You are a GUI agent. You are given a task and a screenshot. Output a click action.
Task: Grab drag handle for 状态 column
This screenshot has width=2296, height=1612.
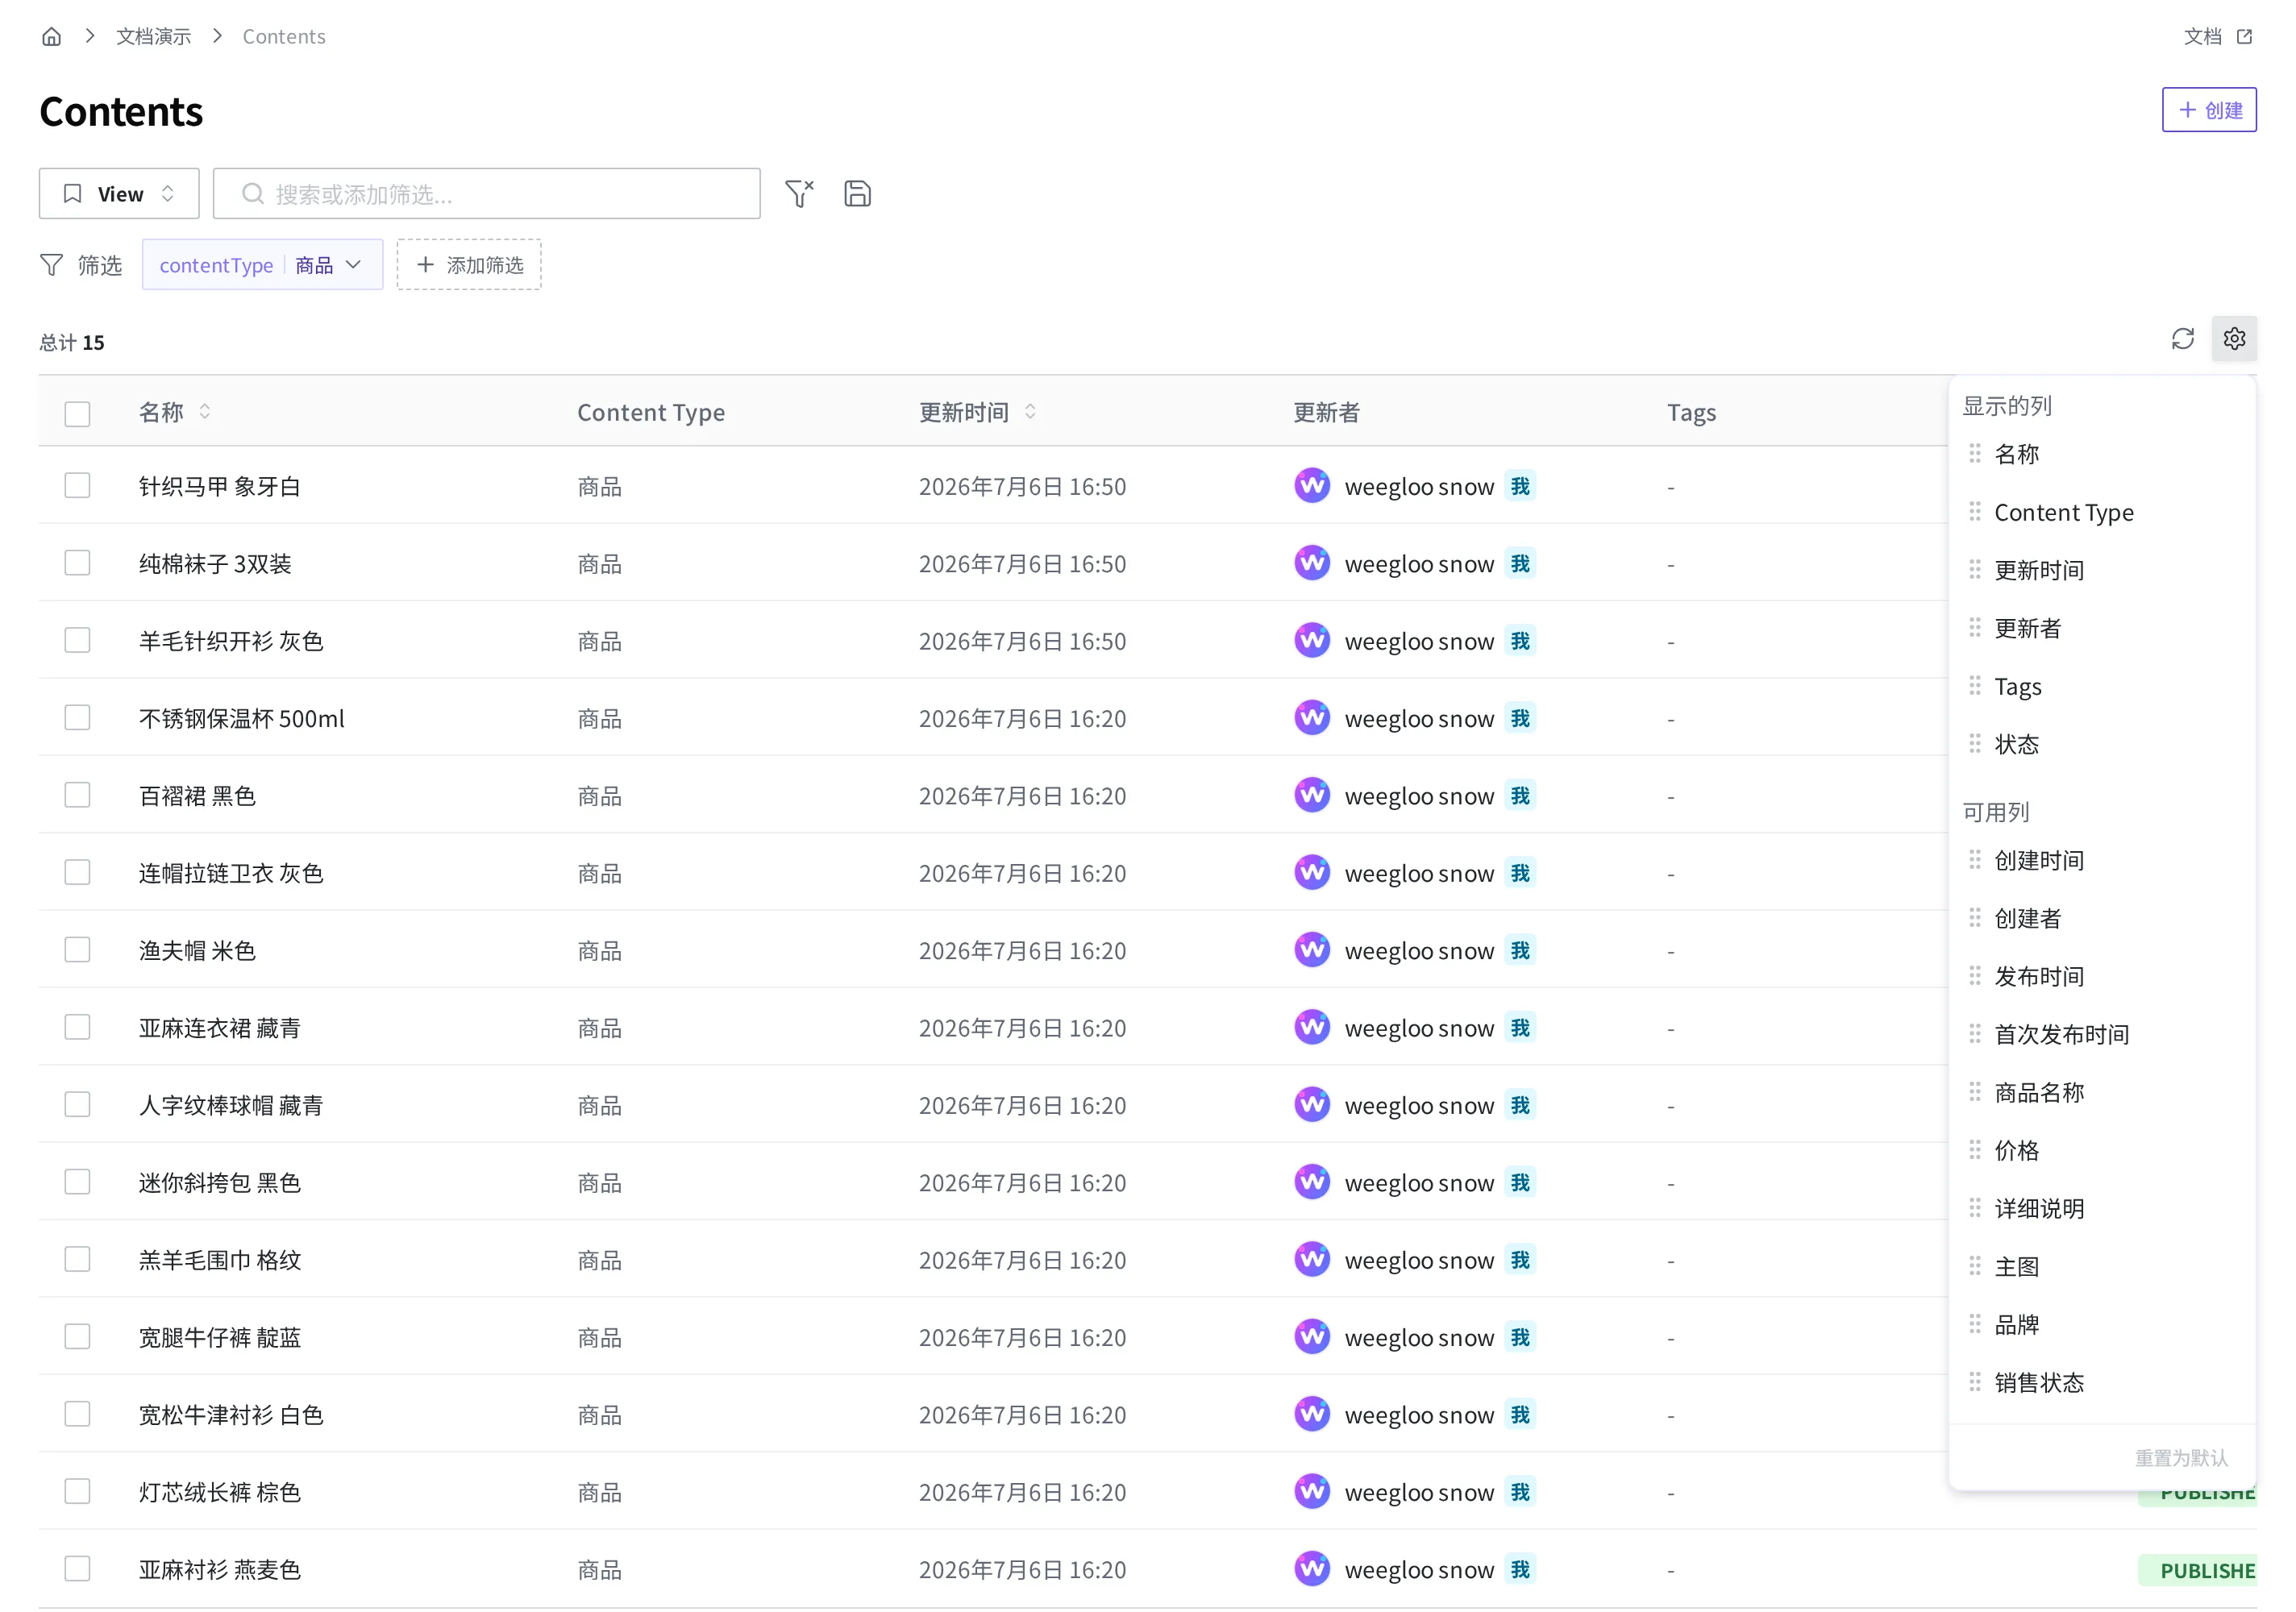[x=1975, y=744]
